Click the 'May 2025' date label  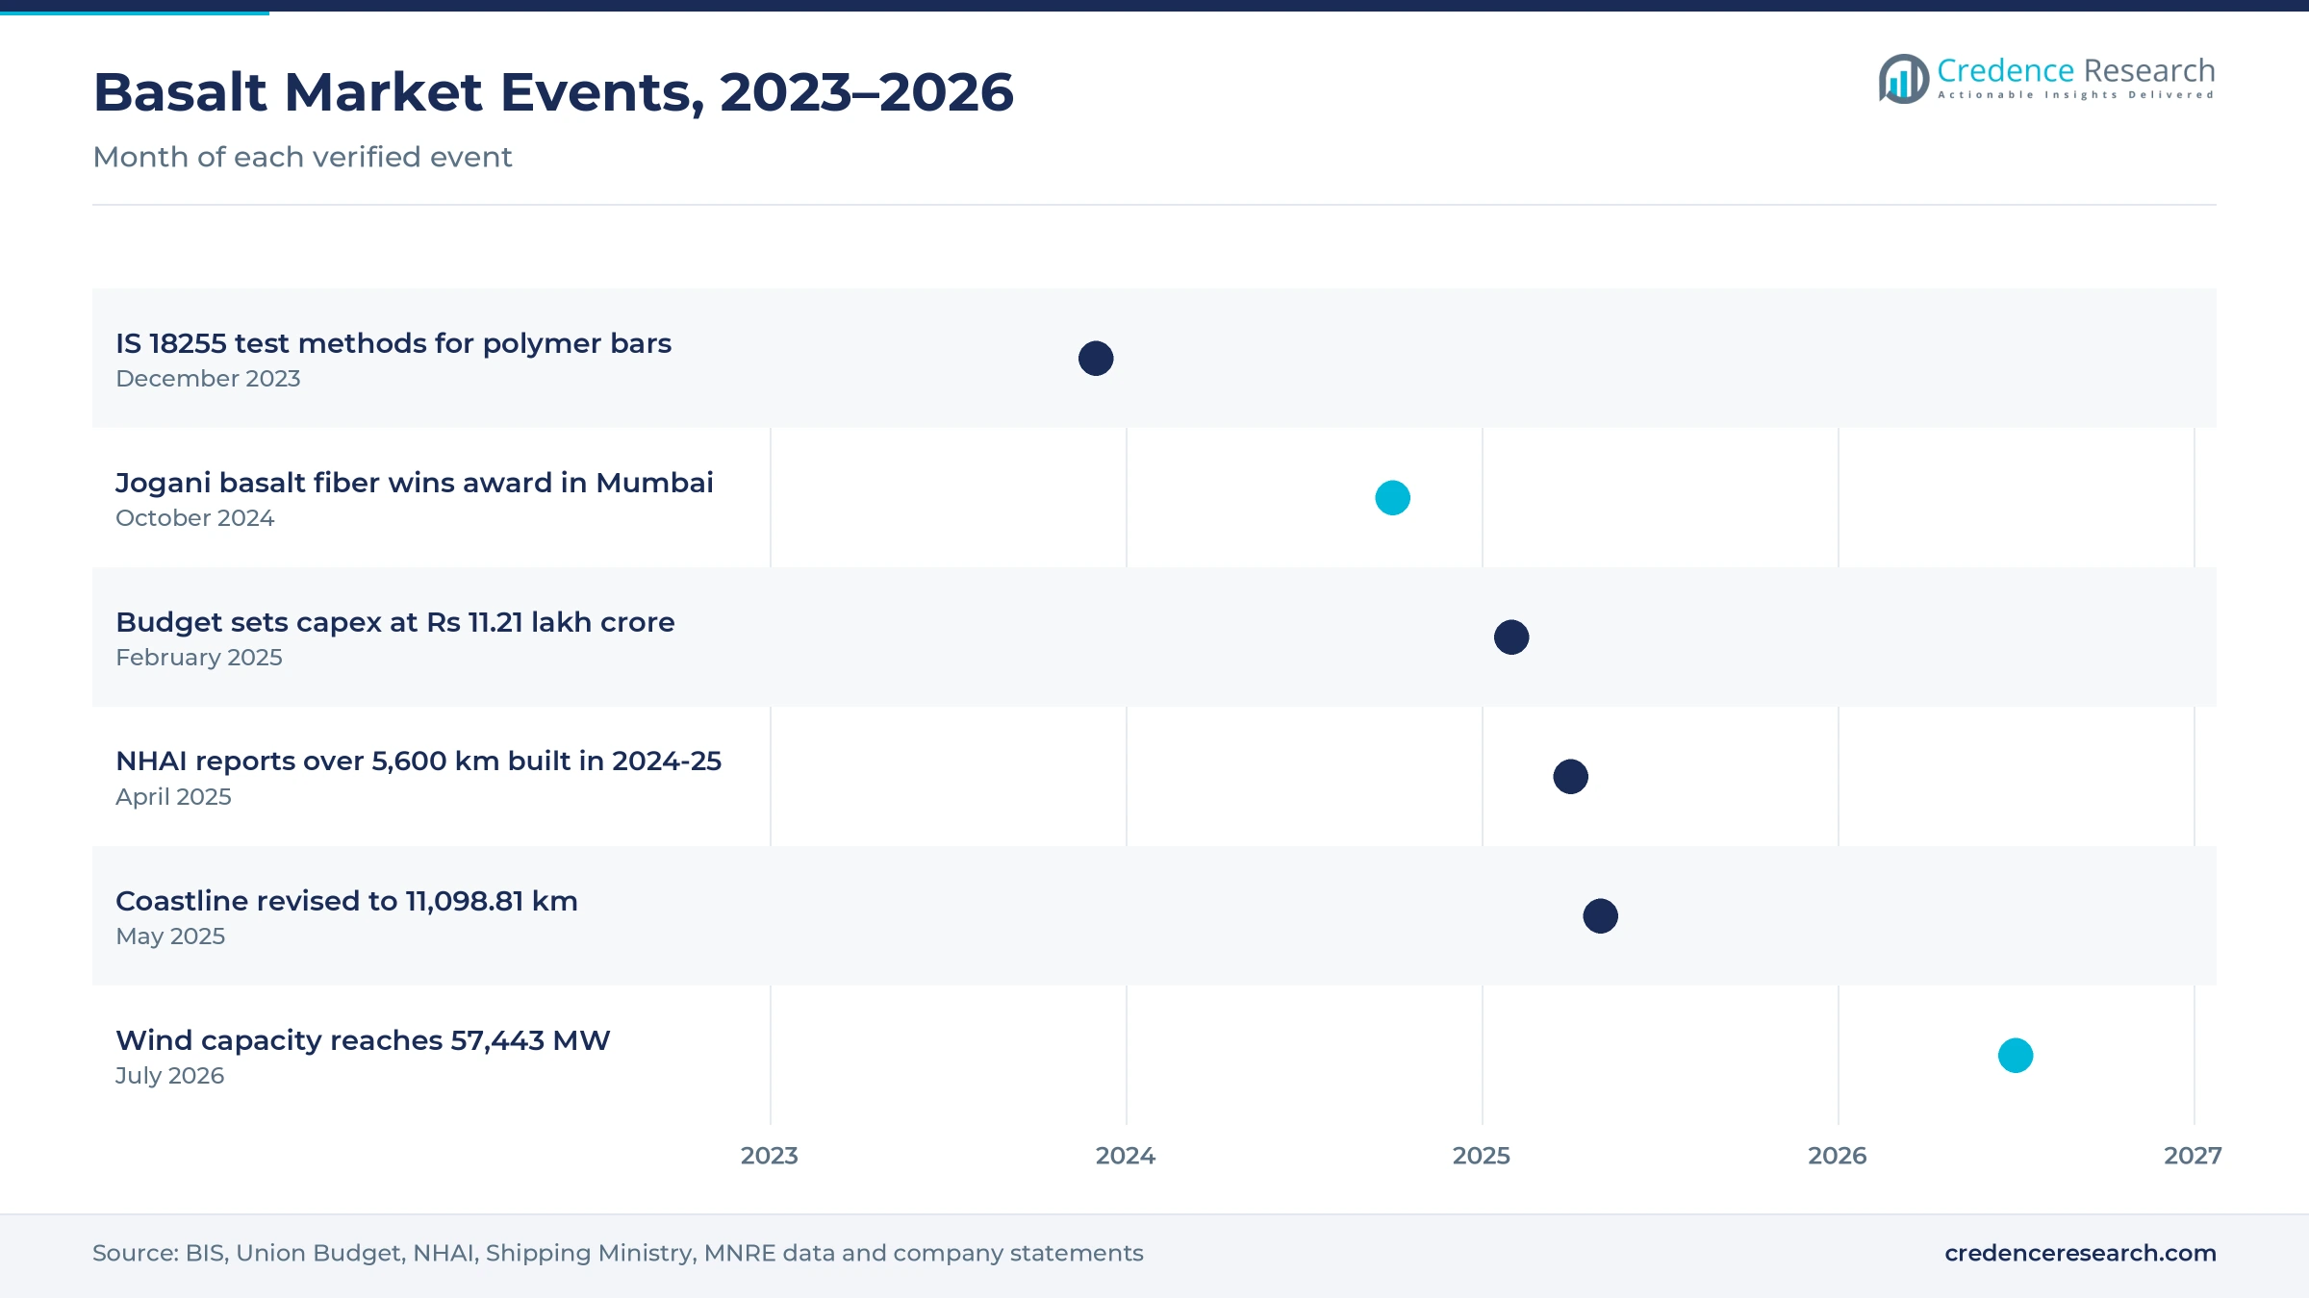tap(170, 936)
